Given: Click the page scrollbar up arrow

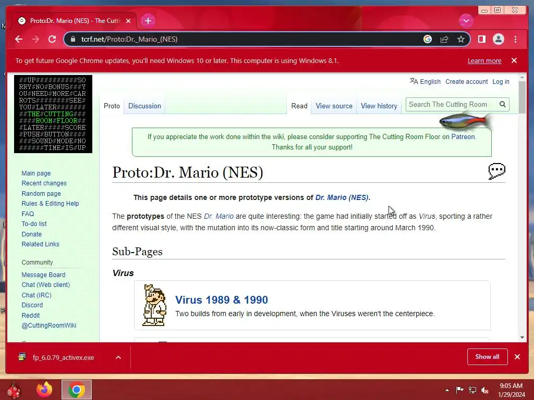Looking at the screenshot, I should tap(522, 78).
